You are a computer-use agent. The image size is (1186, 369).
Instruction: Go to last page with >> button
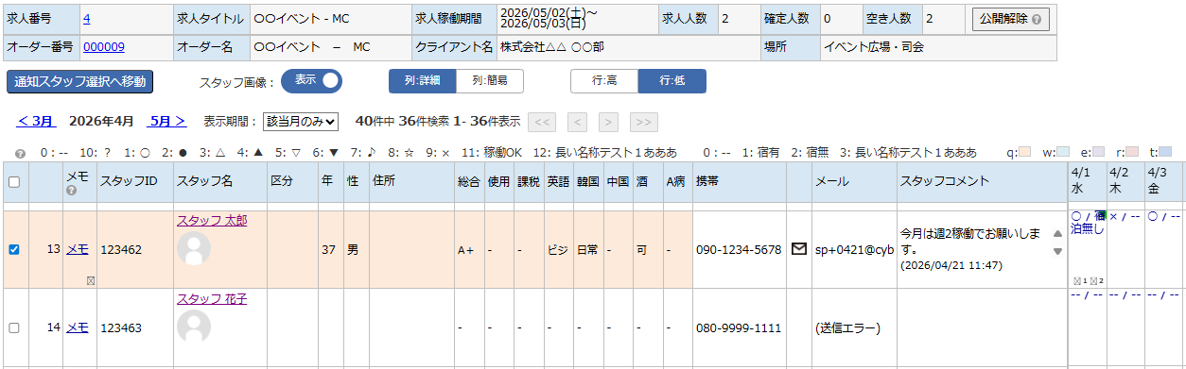[644, 121]
